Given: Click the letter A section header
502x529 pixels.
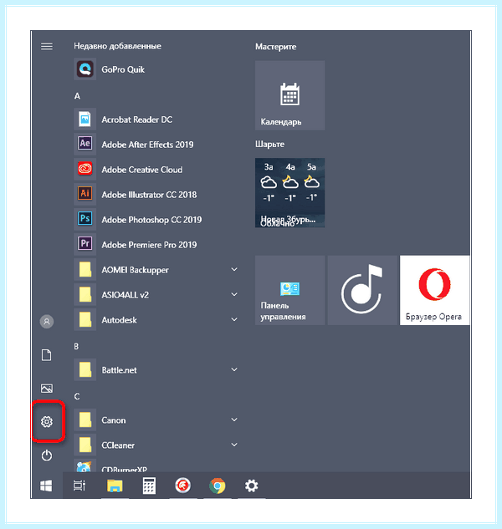Looking at the screenshot, I should point(77,96).
